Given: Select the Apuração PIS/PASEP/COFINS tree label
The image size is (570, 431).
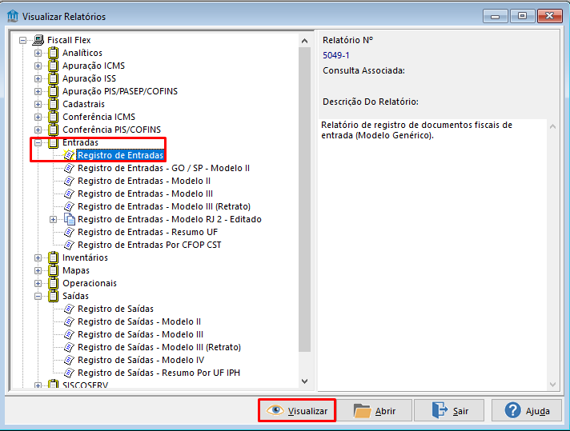Looking at the screenshot, I should [x=120, y=91].
